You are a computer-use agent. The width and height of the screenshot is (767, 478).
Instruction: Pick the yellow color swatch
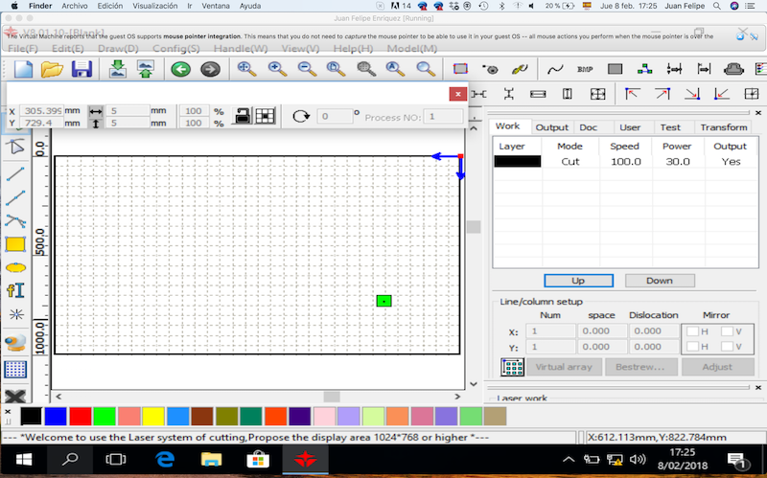pos(153,417)
